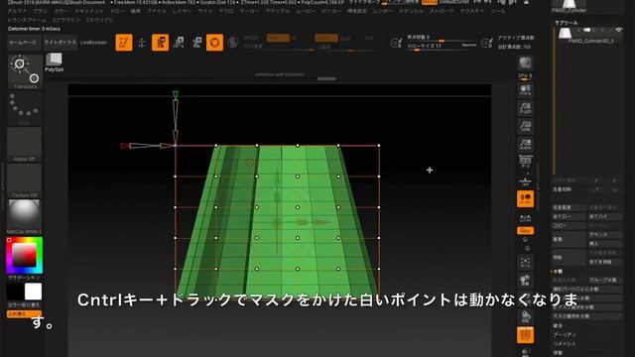635x357 pixels.
Task: Click the AC50% half-size icon
Action: coord(525,145)
